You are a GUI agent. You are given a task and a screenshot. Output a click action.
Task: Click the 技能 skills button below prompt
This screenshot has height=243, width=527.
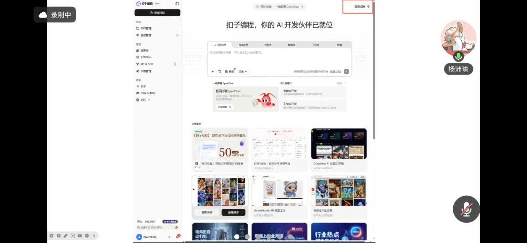[230, 71]
